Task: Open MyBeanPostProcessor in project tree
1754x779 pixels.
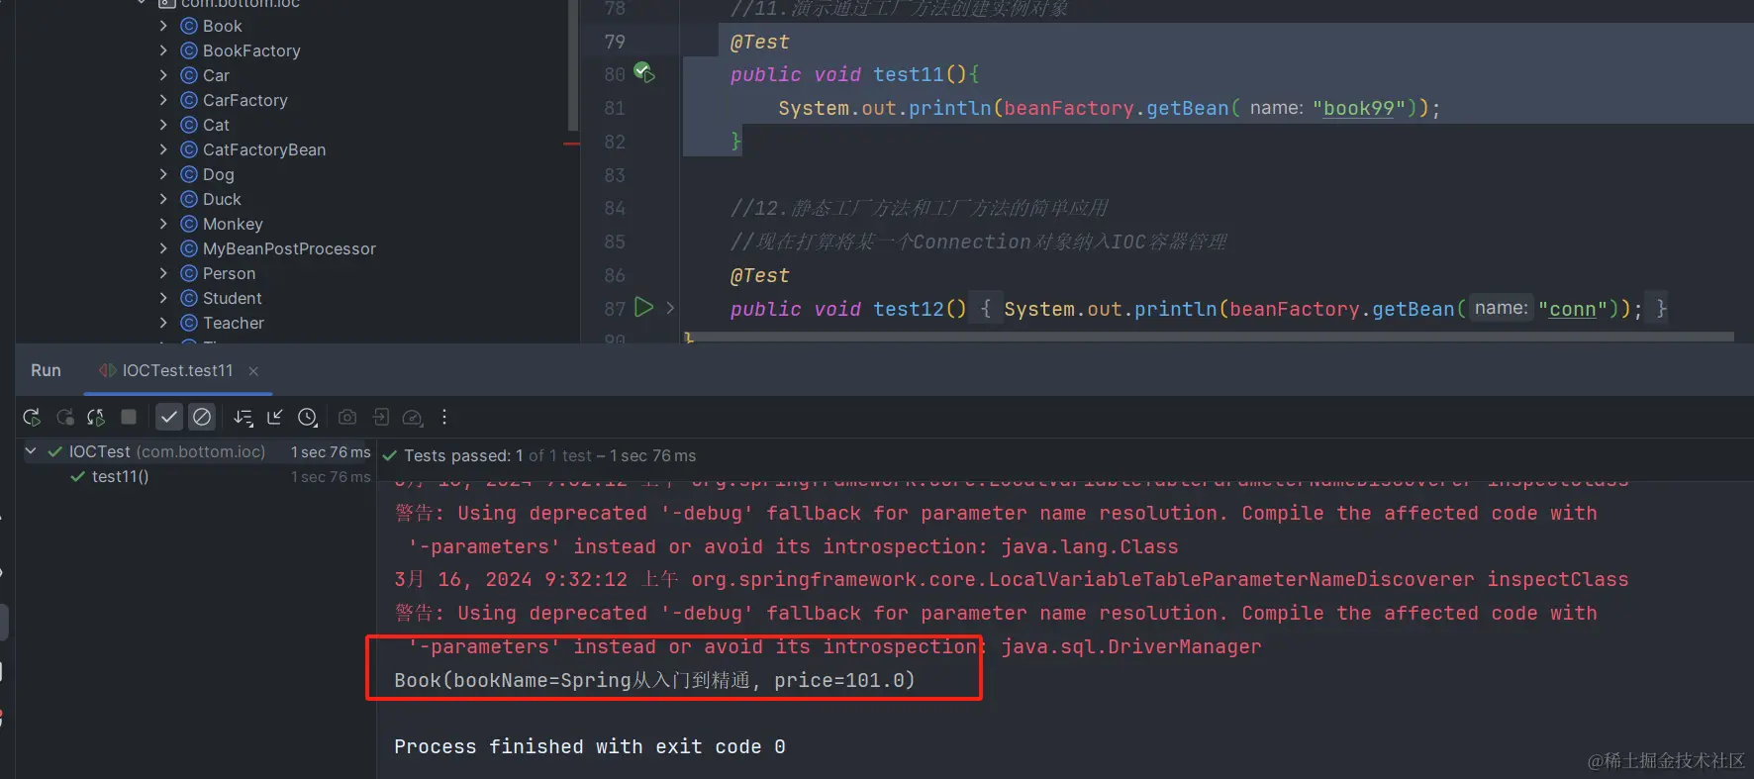Action: click(289, 248)
